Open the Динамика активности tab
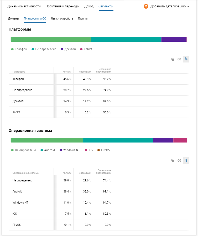This screenshot has height=236, width=198. [24, 6]
